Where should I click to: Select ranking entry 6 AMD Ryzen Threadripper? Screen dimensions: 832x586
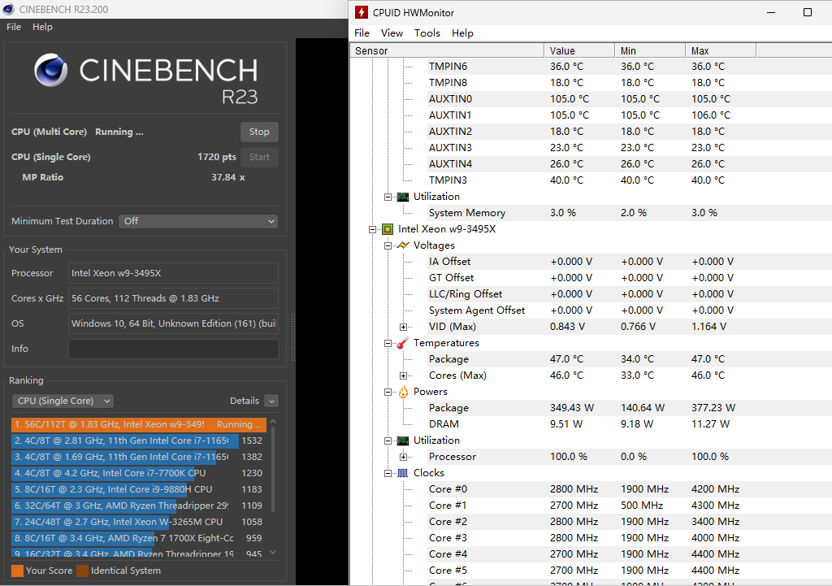(x=139, y=506)
